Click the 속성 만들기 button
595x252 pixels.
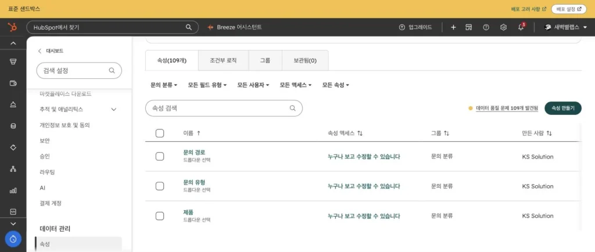click(x=563, y=108)
